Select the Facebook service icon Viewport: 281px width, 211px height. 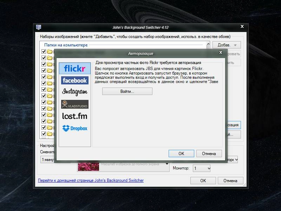tap(74, 81)
